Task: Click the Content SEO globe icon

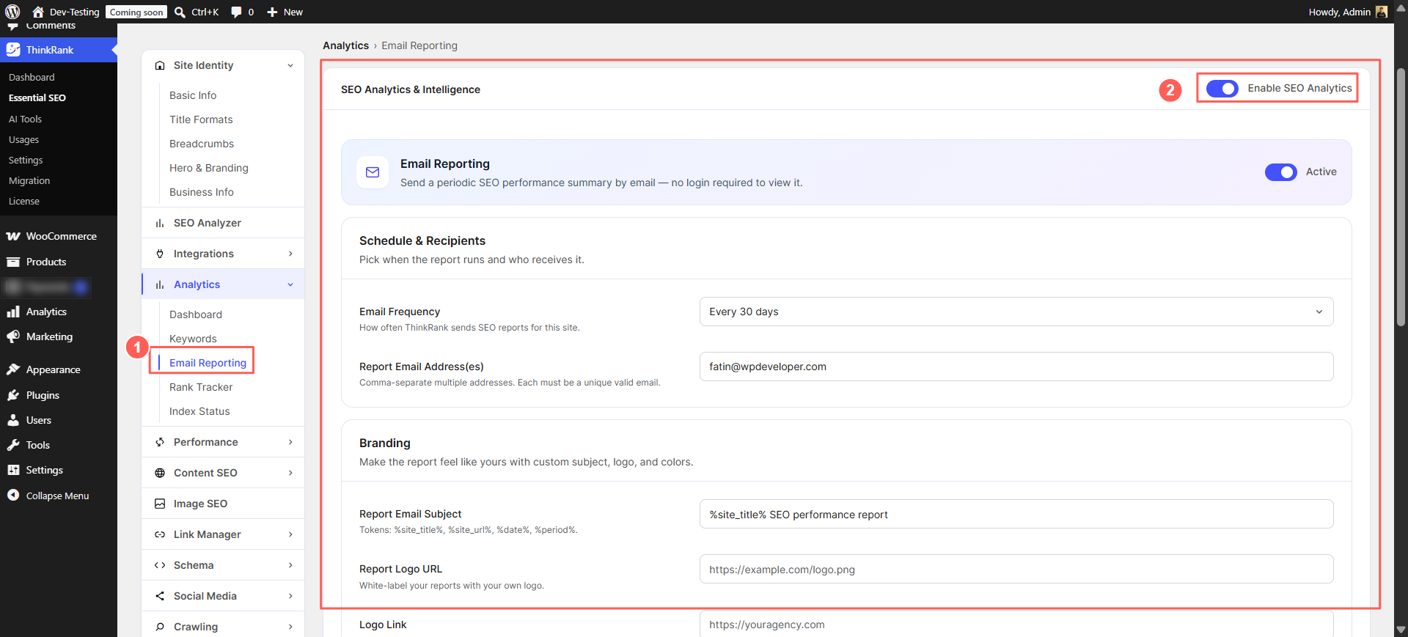Action: pos(160,473)
